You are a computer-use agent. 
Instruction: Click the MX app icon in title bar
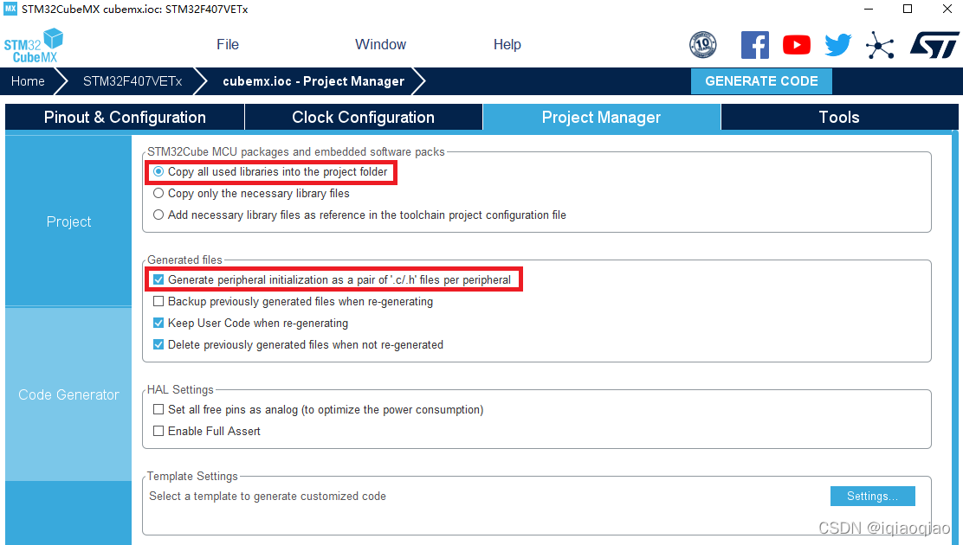coord(10,9)
